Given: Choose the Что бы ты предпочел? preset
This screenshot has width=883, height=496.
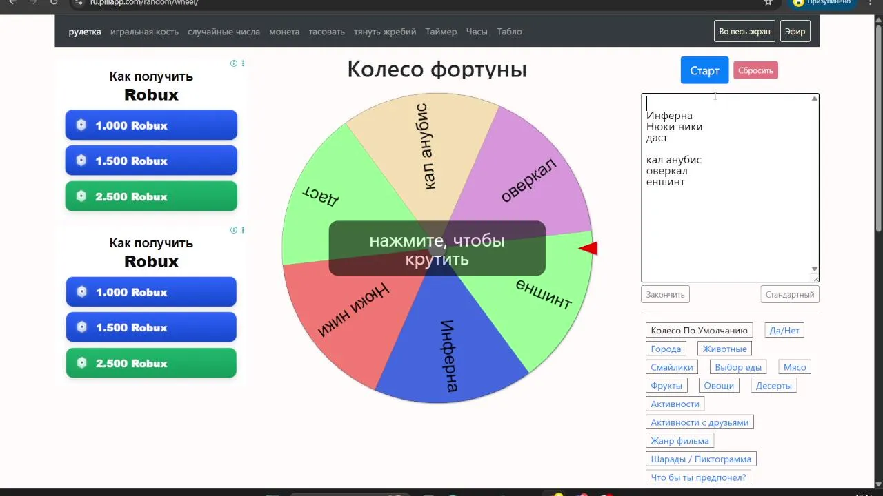Looking at the screenshot, I should pyautogui.click(x=698, y=477).
